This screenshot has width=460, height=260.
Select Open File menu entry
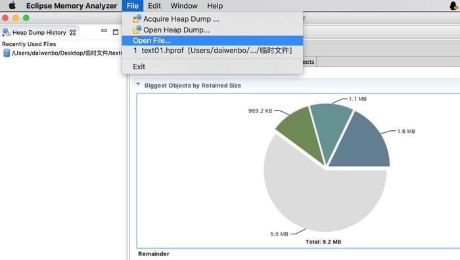coord(212,41)
